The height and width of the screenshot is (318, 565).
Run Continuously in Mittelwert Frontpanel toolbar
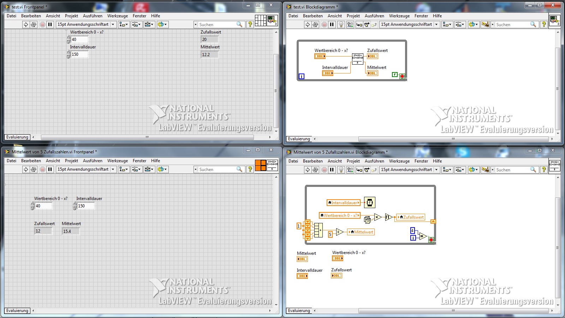click(x=34, y=169)
